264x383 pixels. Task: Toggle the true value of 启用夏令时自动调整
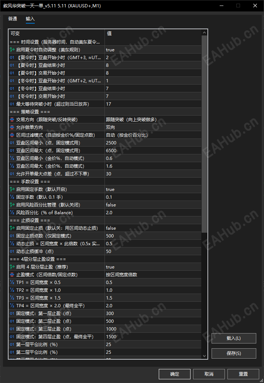(x=153, y=50)
